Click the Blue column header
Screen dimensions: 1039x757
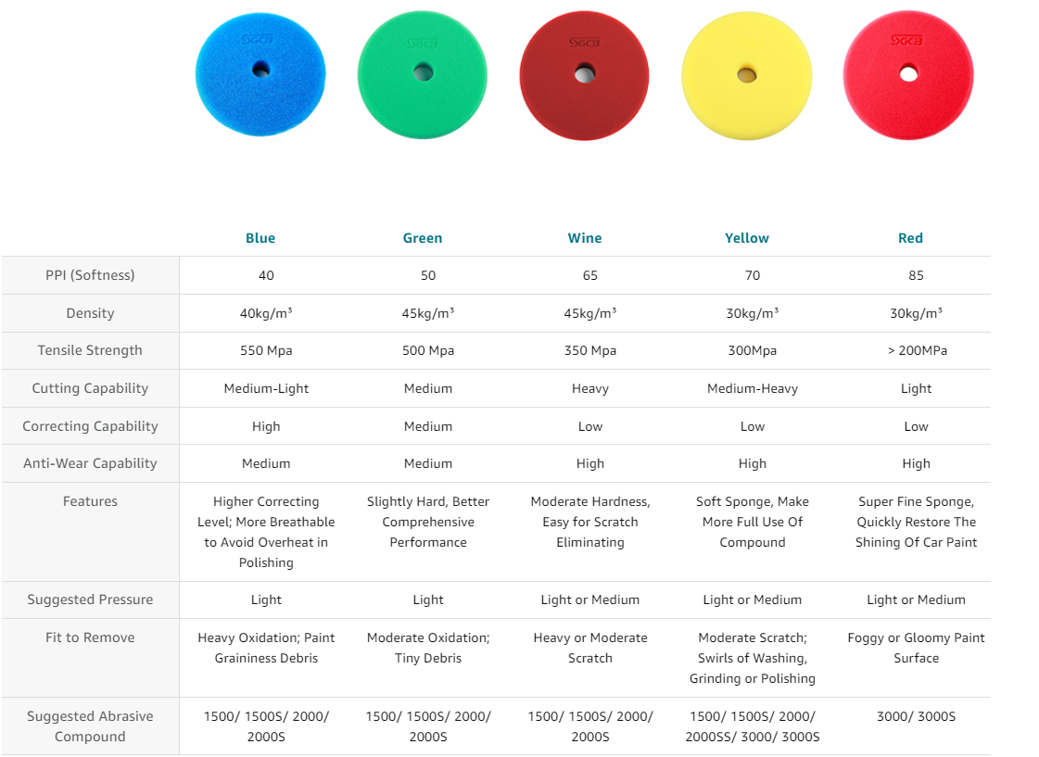260,238
